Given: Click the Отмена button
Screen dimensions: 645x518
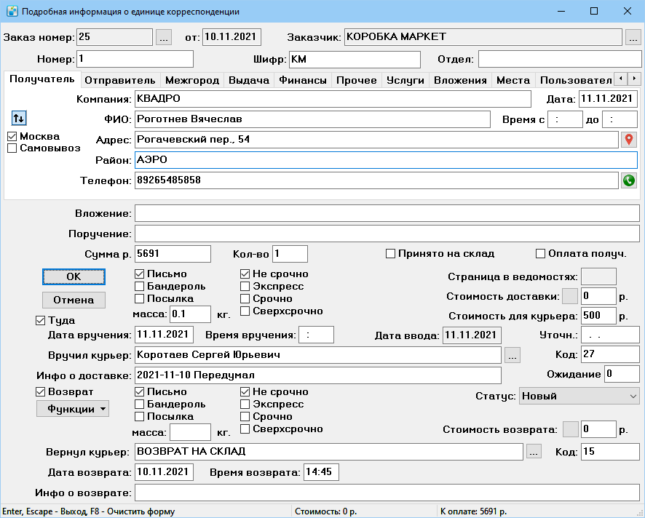Looking at the screenshot, I should click(74, 300).
